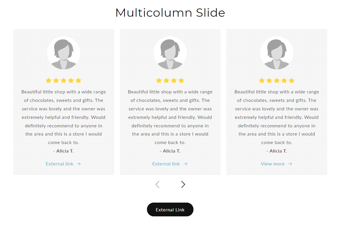Click the review text in the third card

(x=277, y=117)
